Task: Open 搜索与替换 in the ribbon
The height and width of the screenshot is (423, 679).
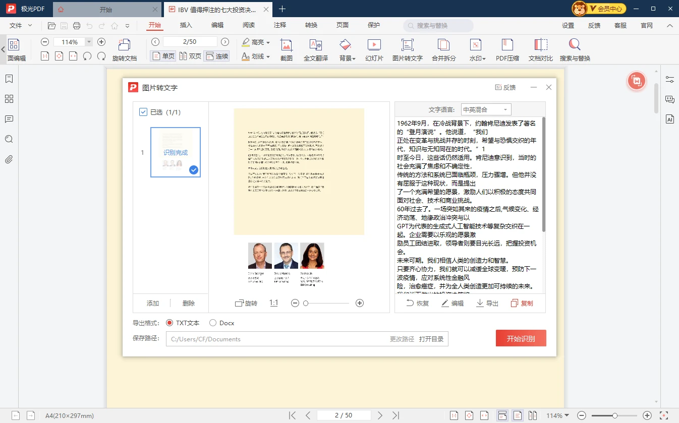Action: (575, 50)
